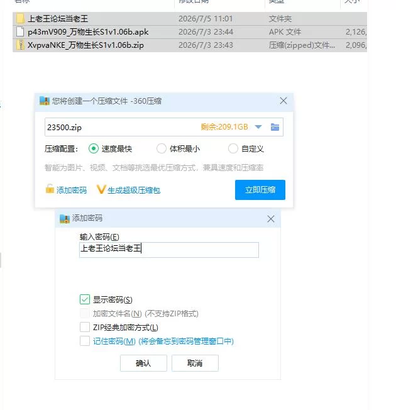Click the 文件夹 type cell

[x=280, y=19]
